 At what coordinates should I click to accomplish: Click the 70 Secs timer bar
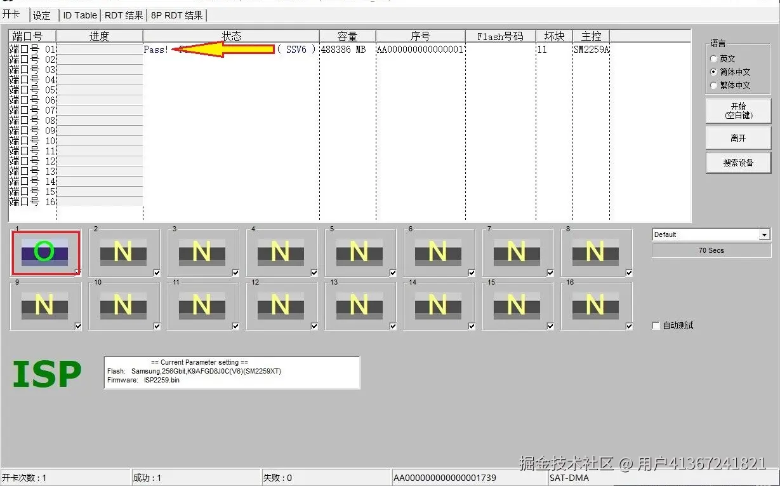711,250
